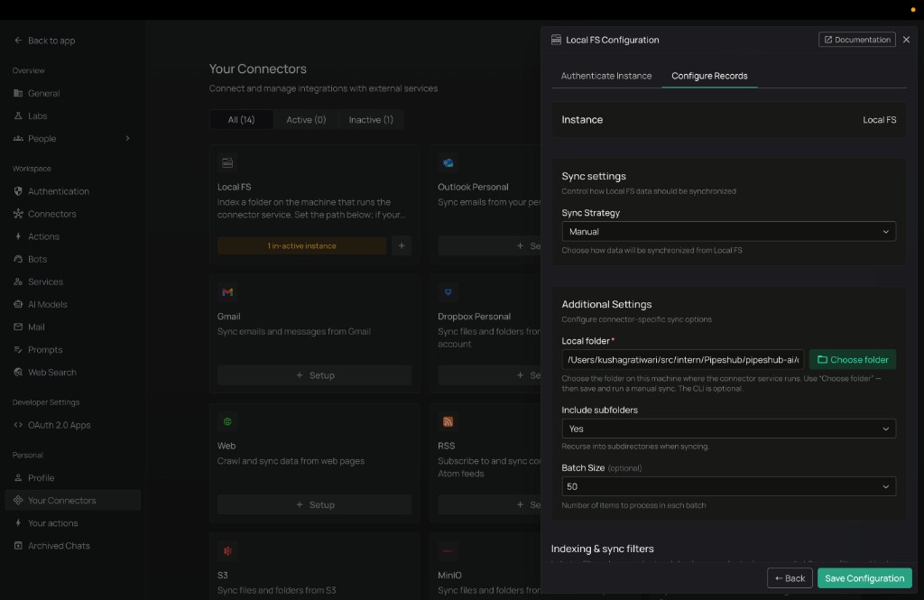Open the Include subfolders dropdown
Screen dimensions: 924x600
pyautogui.click(x=728, y=429)
